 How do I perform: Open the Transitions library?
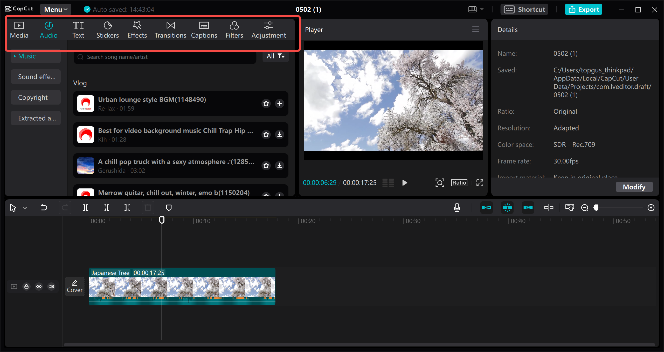pyautogui.click(x=170, y=29)
